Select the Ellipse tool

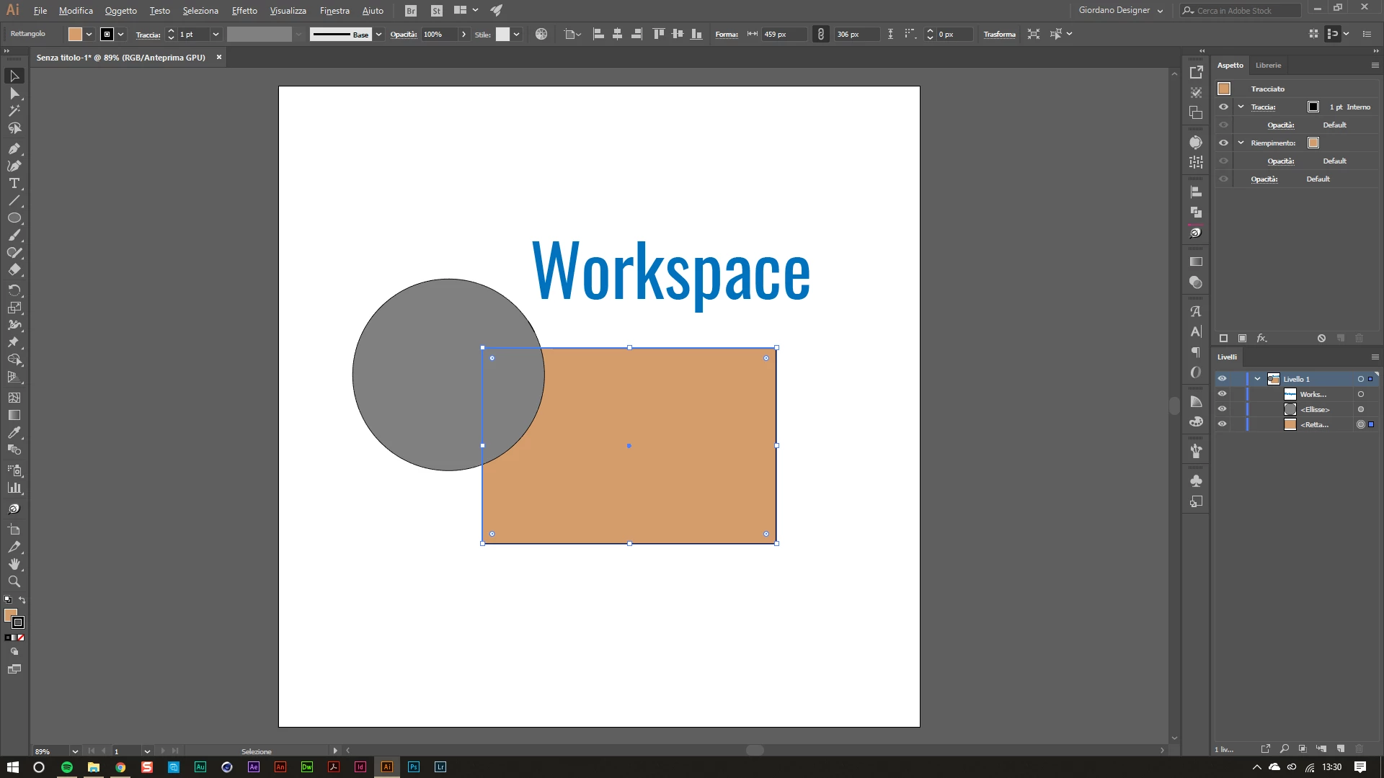14,218
